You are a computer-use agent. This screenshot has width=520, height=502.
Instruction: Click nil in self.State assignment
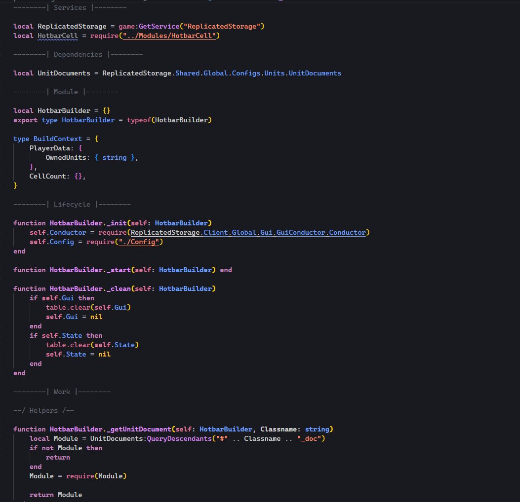point(104,355)
